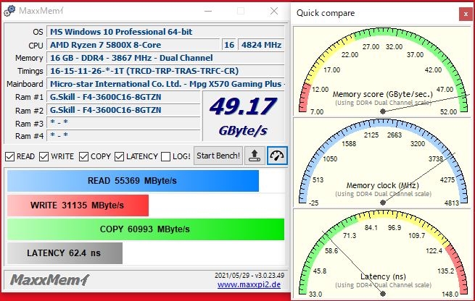The width and height of the screenshot is (475, 301).
Task: Click the Memory clock gauge
Action: [x=383, y=162]
